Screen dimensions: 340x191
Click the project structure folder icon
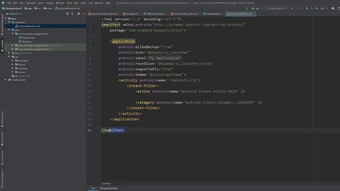[x=333, y=8]
